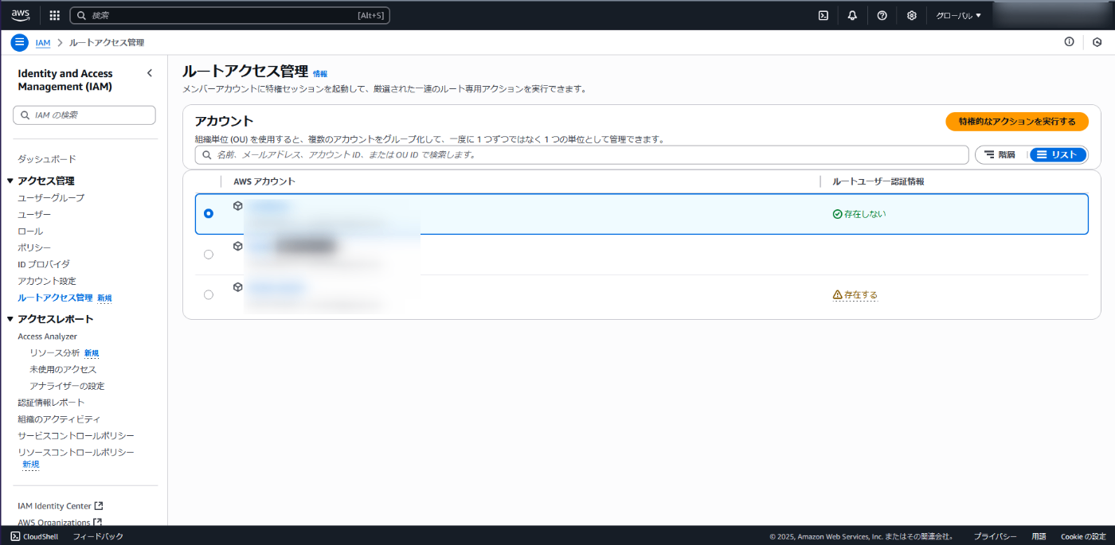Open the notifications bell icon
Viewport: 1115px width, 545px height.
[x=853, y=15]
